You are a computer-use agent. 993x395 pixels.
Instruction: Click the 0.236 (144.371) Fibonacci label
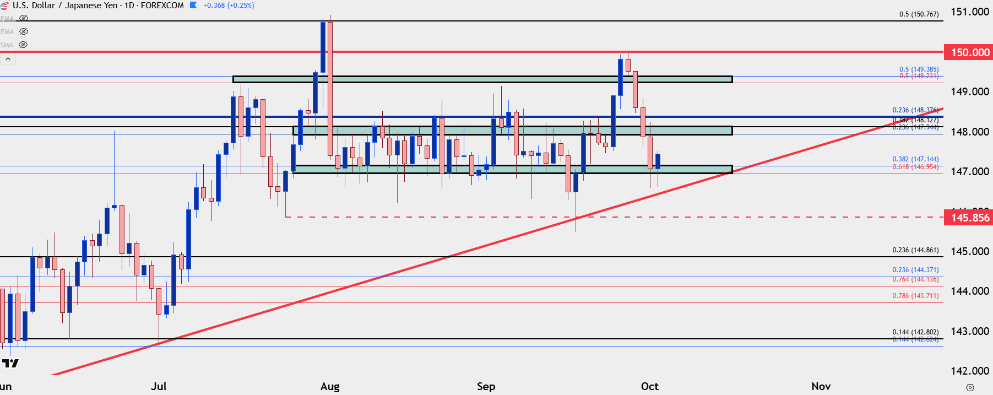(x=915, y=270)
